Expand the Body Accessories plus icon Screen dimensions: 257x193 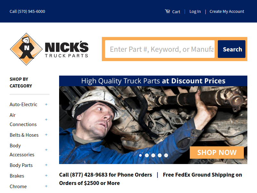click(46, 150)
